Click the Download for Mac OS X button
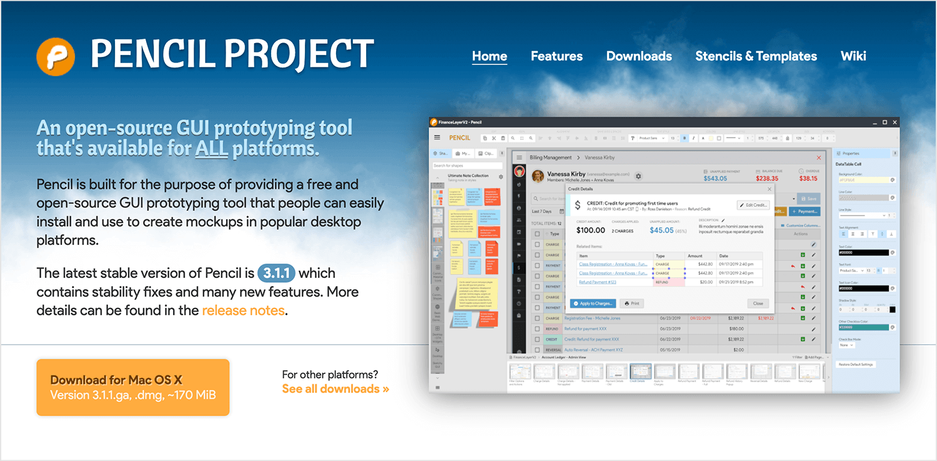The height and width of the screenshot is (461, 937). pos(133,387)
